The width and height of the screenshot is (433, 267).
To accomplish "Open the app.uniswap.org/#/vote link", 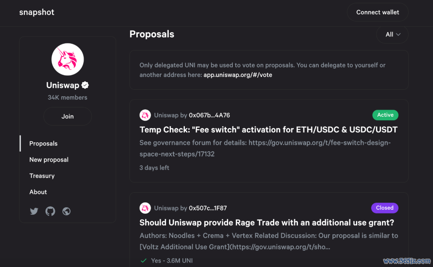I will click(x=238, y=75).
